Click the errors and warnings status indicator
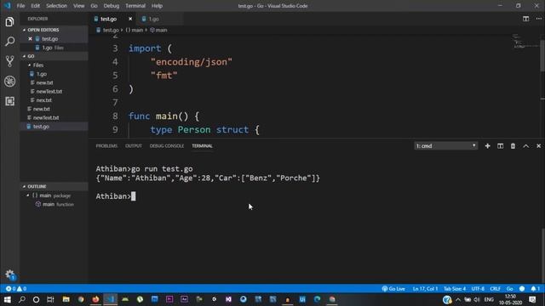The width and height of the screenshot is (545, 306). pyautogui.click(x=16, y=289)
